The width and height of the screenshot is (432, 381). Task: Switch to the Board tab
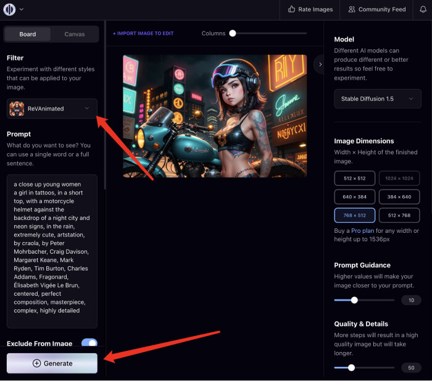coord(28,34)
